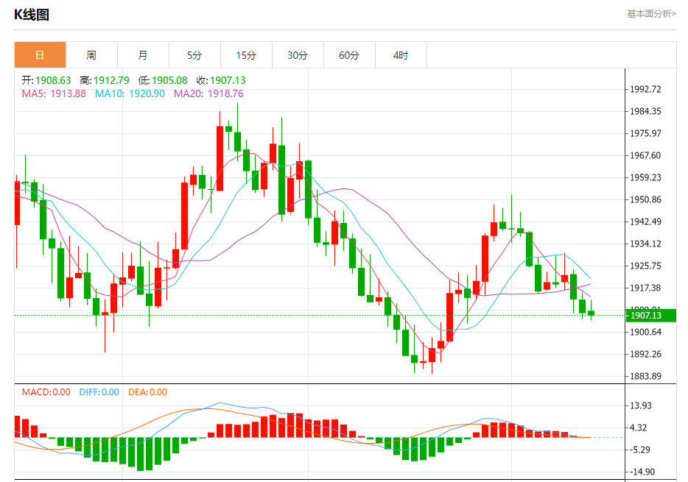Viewport: 688px width, 482px height.
Task: Click the 1959.23 price axis label
Action: tap(645, 177)
